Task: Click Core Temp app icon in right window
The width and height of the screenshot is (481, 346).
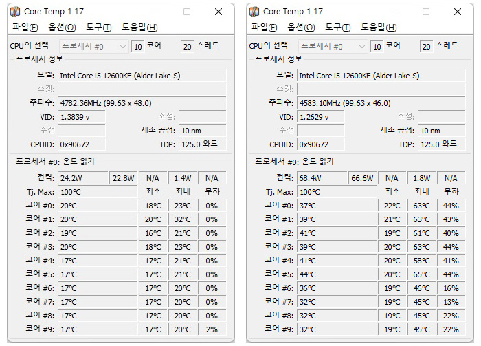Action: (x=254, y=12)
